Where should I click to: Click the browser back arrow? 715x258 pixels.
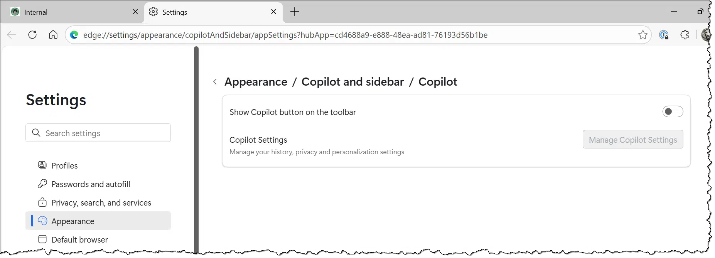pos(12,35)
